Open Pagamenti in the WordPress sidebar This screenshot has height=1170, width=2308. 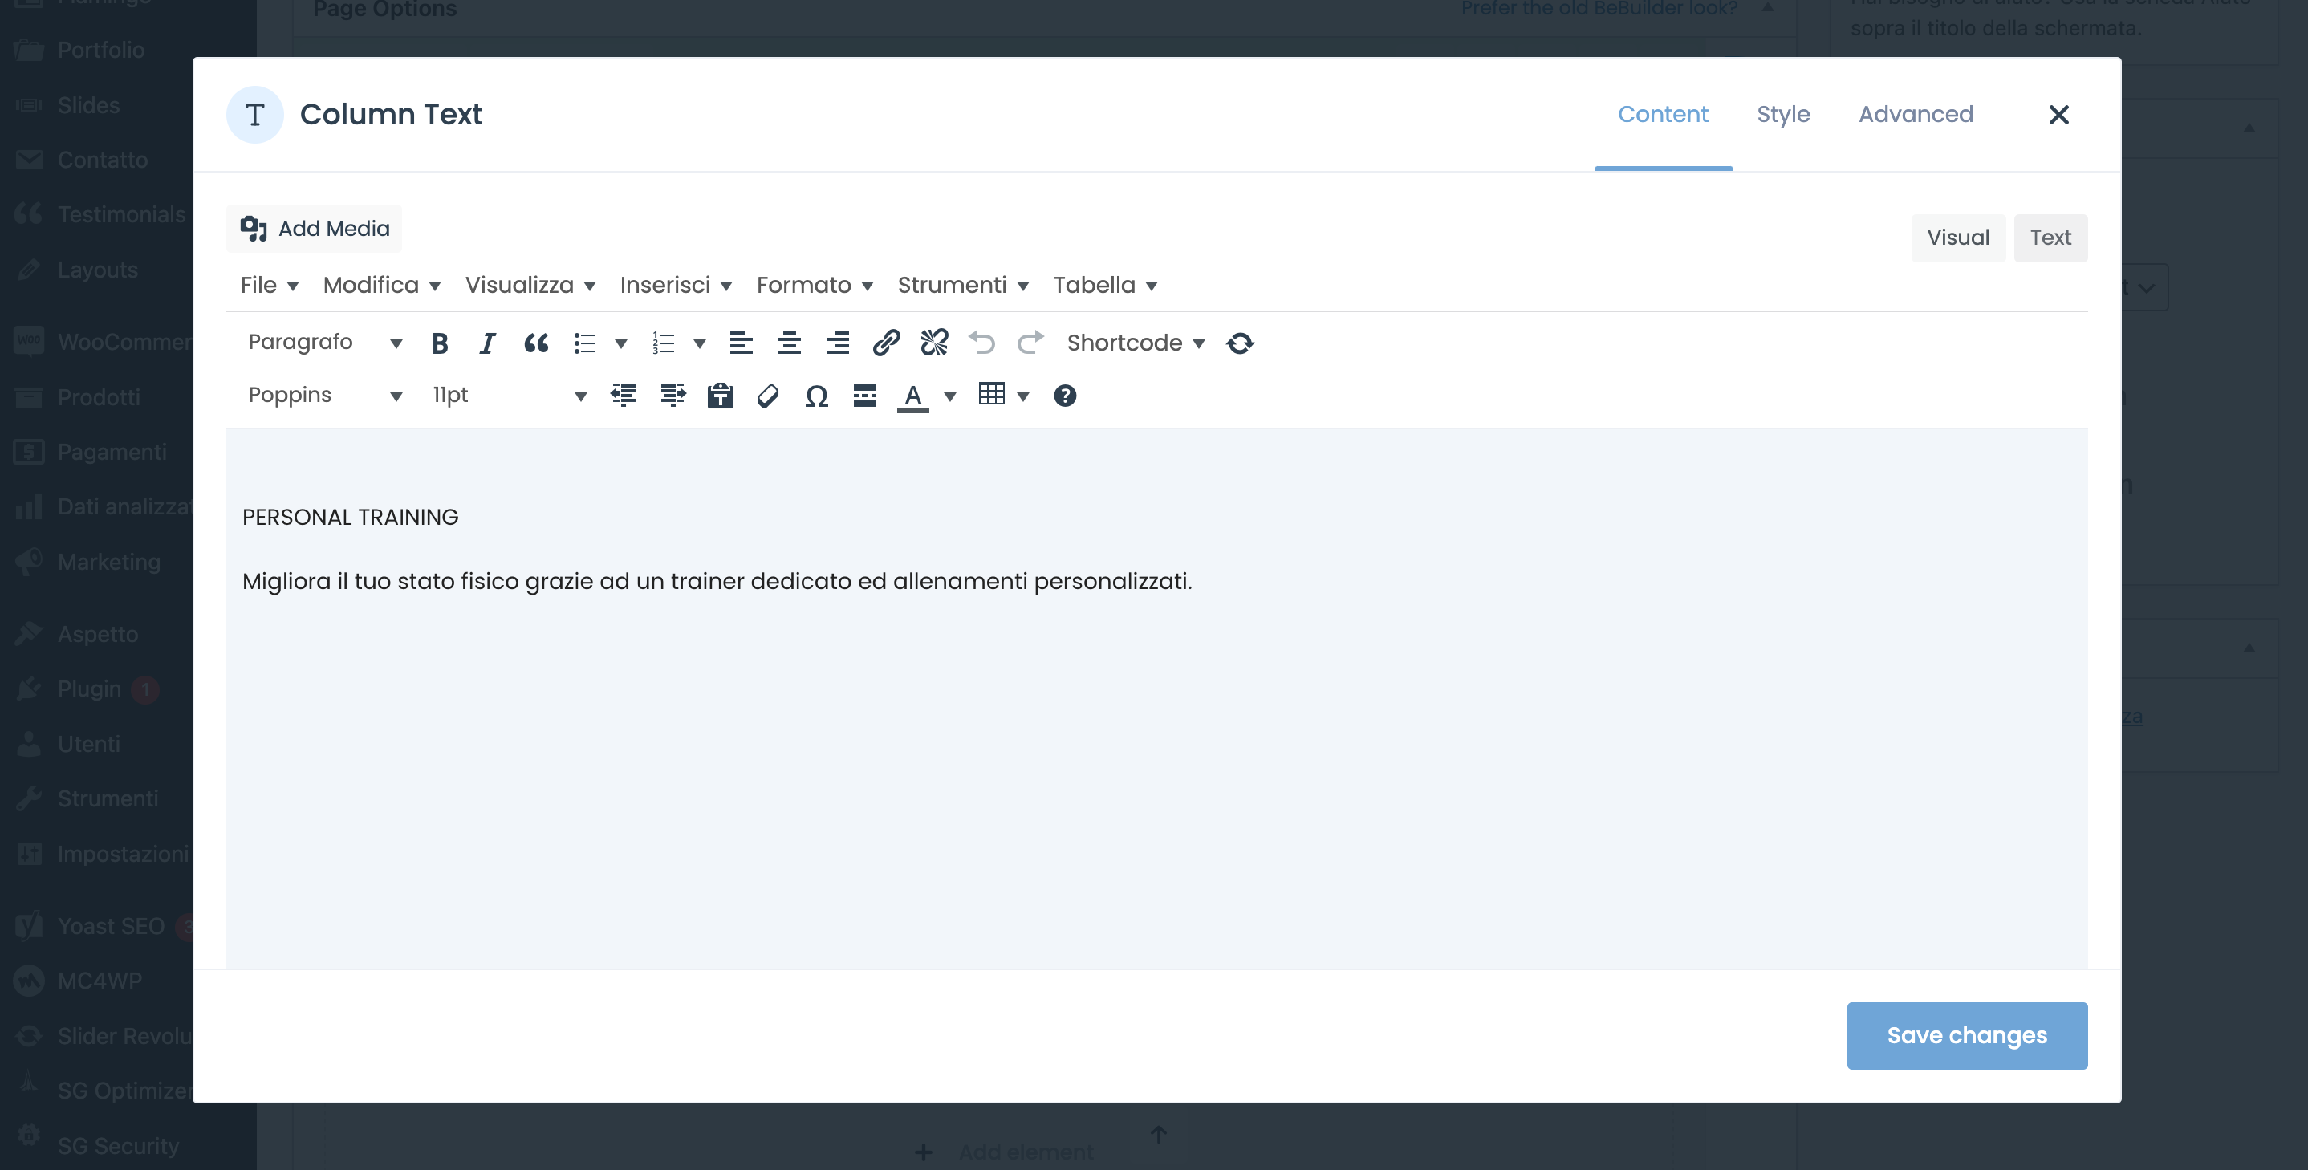click(111, 452)
